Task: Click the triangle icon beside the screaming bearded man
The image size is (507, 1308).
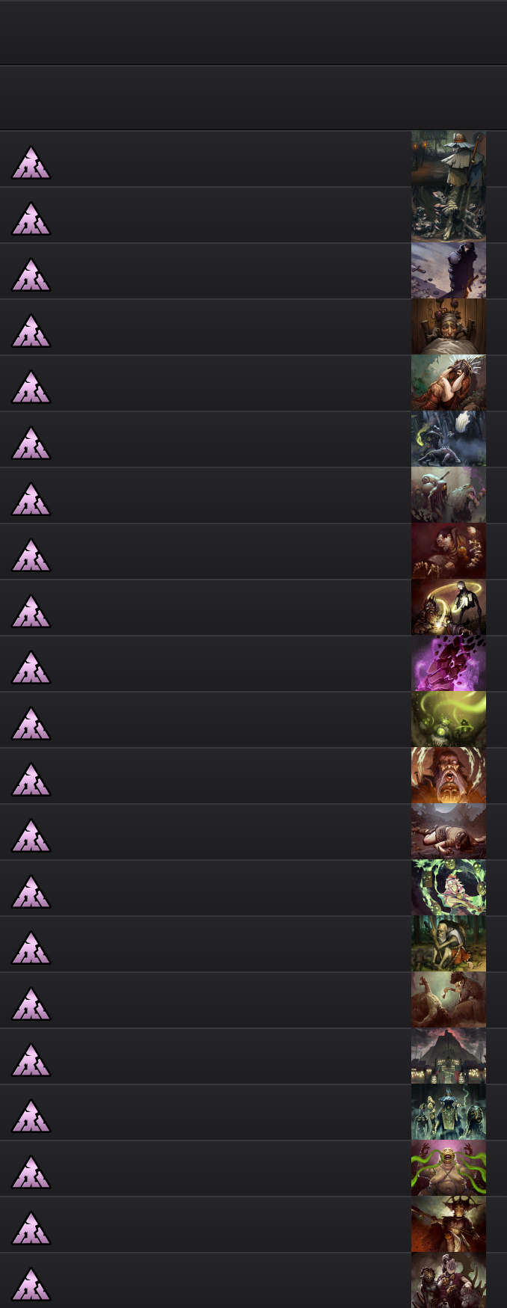Action: tap(31, 779)
